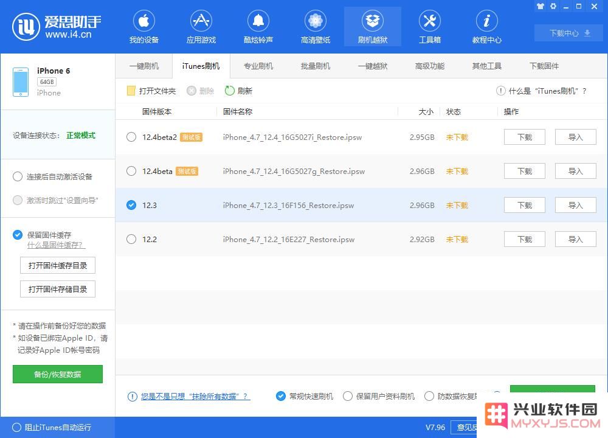Click the info icon beside 什么是 iTunes刷机
Screen dimensions: 608x438
click(500, 91)
